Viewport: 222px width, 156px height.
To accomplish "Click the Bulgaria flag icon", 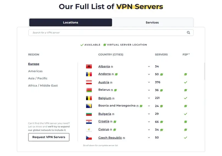I will pos(89,114).
